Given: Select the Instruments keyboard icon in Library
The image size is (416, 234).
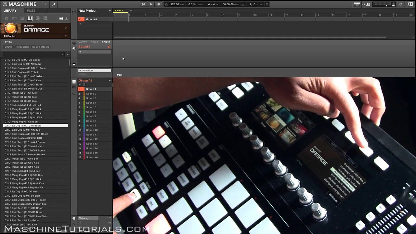Looking at the screenshot, I should (x=30, y=19).
